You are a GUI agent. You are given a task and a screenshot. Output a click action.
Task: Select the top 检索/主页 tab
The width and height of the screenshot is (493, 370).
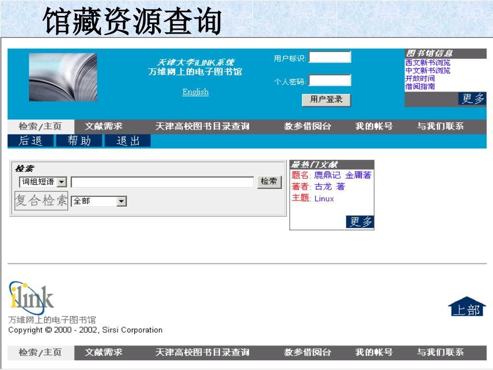pyautogui.click(x=40, y=127)
